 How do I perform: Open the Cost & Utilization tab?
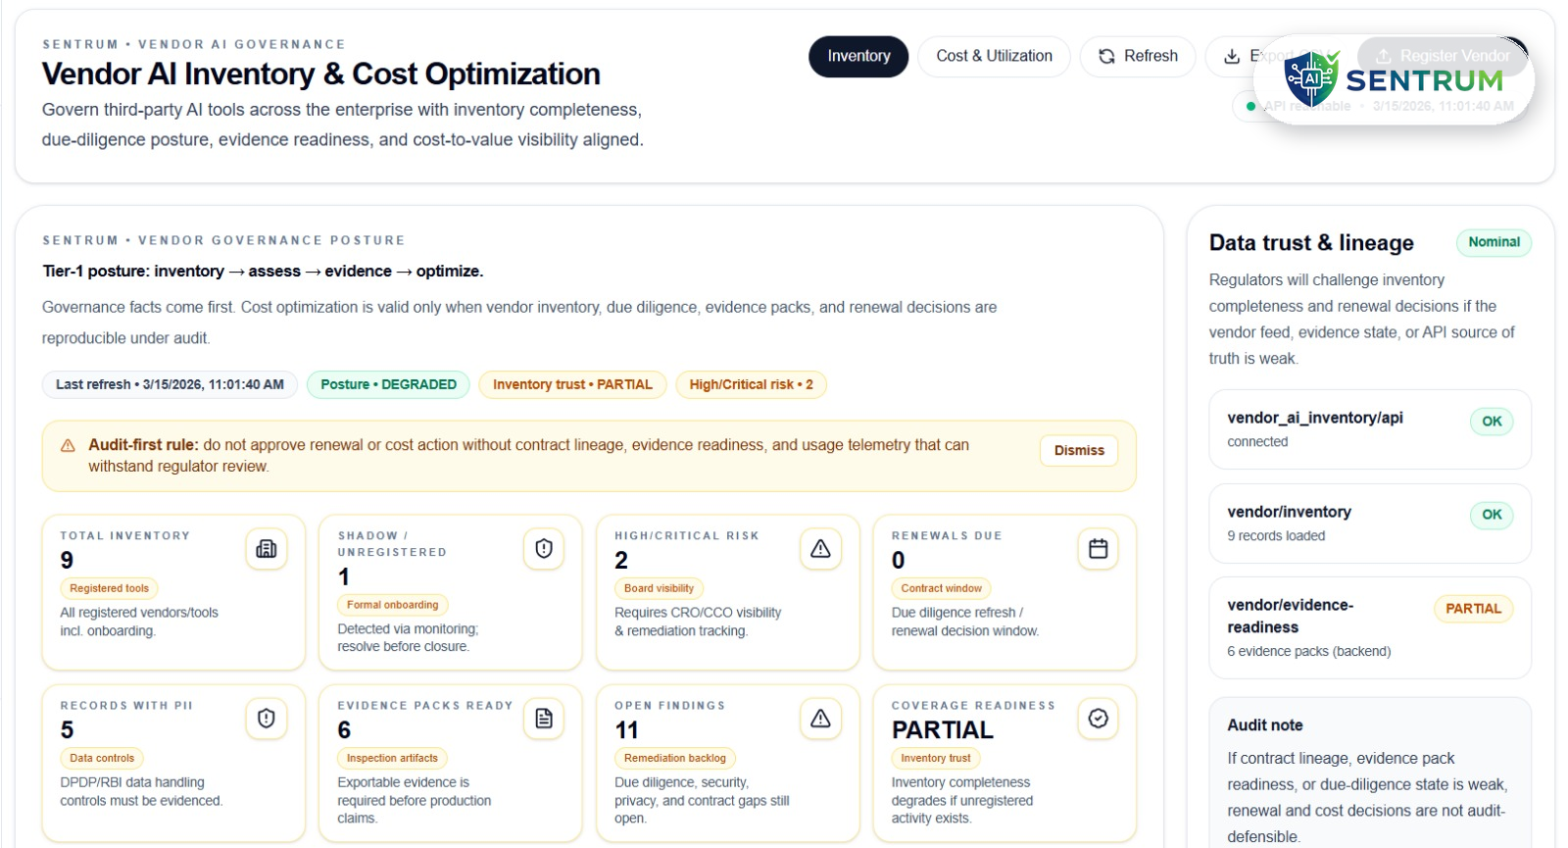point(994,56)
